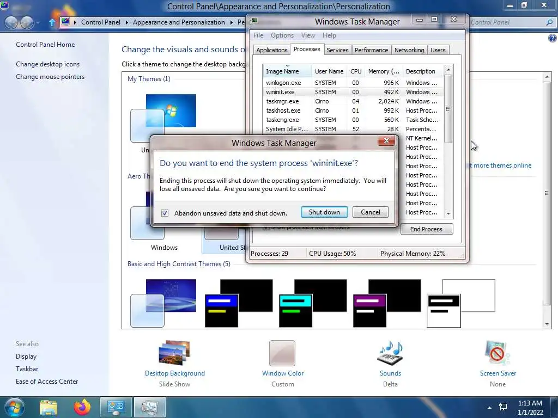Switch to the Networking tab

[x=409, y=50]
